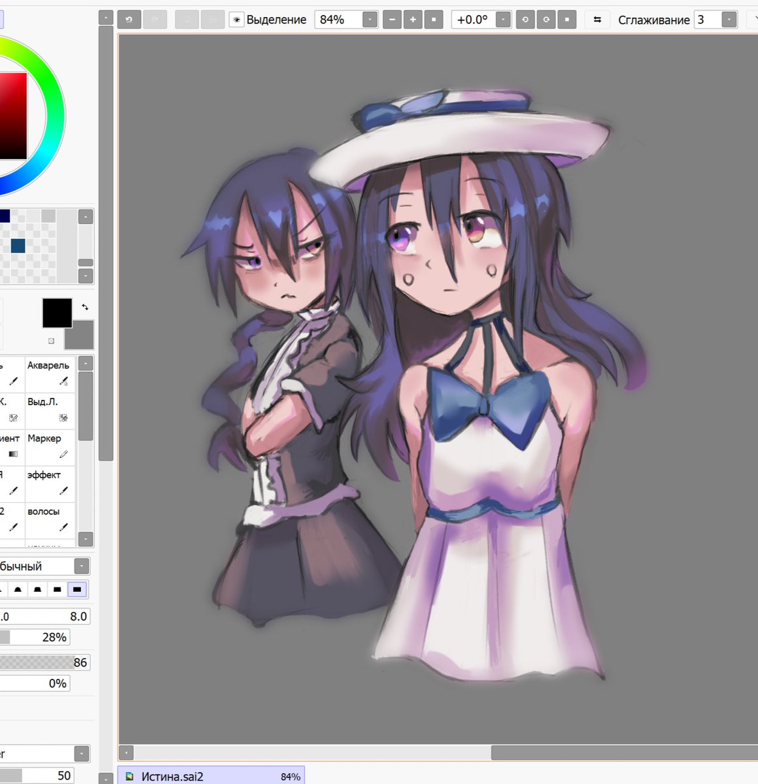
Task: Flip canvas view horizontally
Action: coord(597,20)
